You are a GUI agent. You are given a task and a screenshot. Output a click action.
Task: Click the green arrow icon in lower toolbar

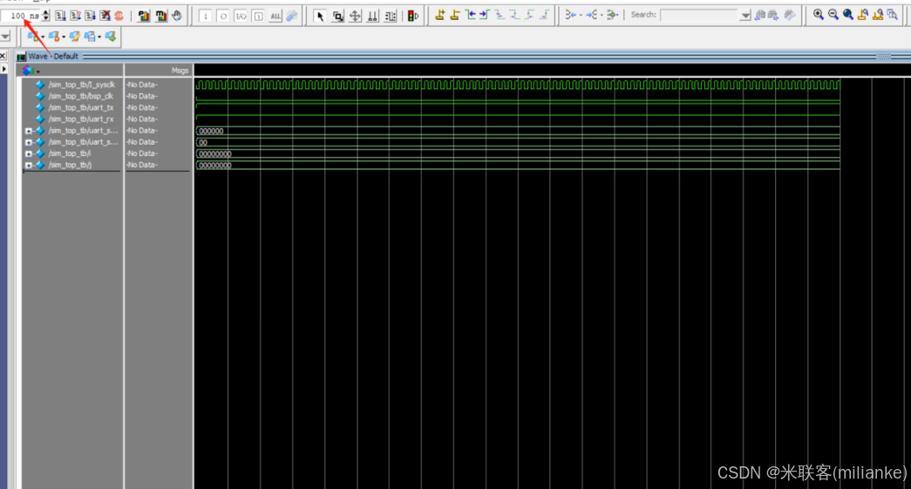[111, 37]
